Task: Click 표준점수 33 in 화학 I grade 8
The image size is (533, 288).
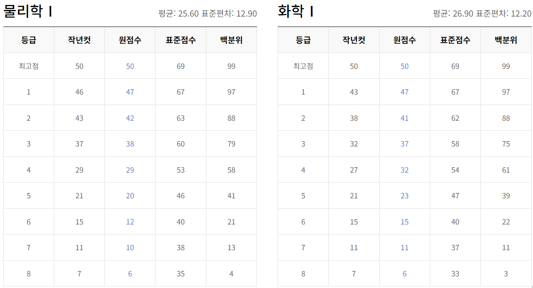Action: pos(455,274)
